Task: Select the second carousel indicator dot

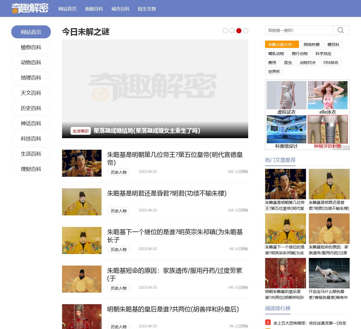Action: (232, 31)
